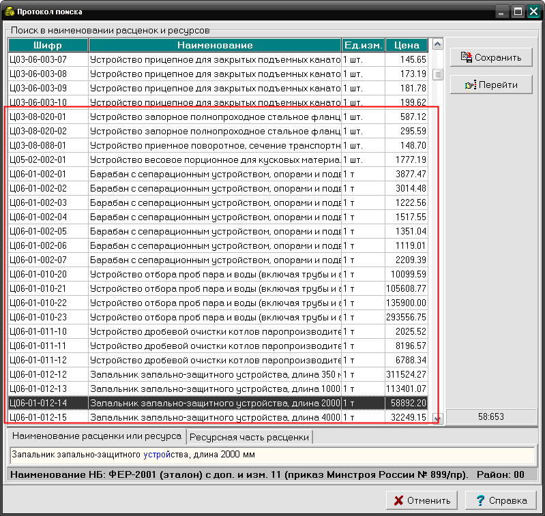
Task: Select row Ц06-01-002-06
Action: coord(218,246)
